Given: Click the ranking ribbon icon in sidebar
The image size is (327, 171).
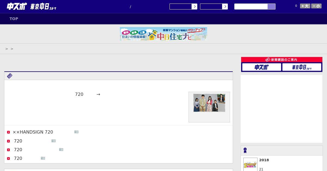Looking at the screenshot, I should click(245, 150).
